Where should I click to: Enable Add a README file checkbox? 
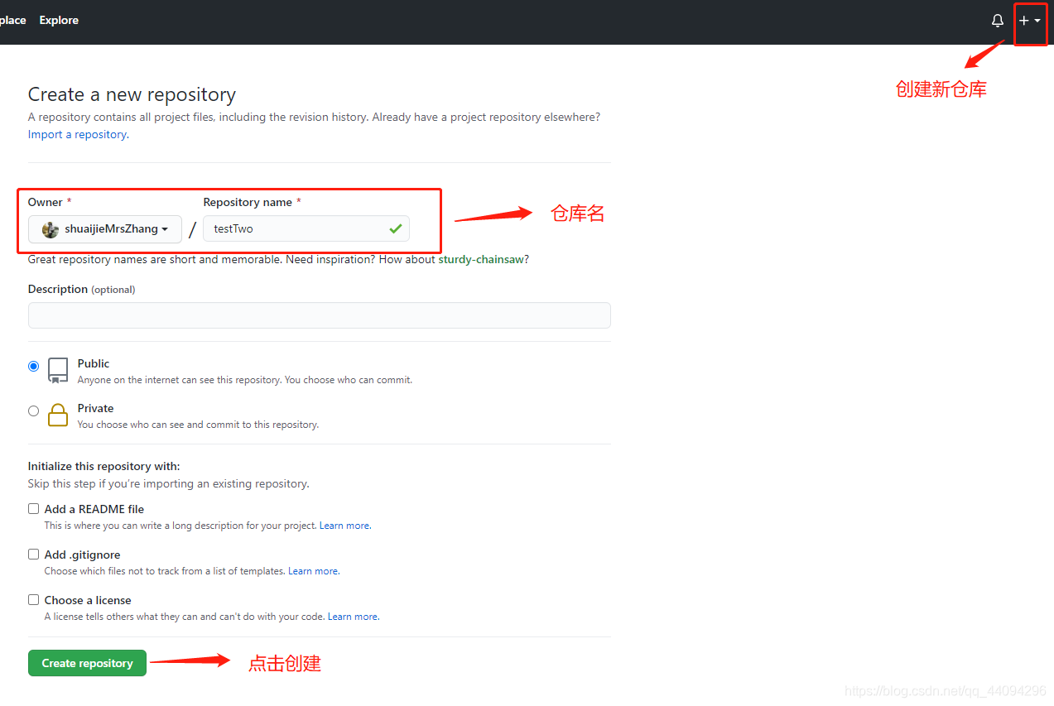33,509
